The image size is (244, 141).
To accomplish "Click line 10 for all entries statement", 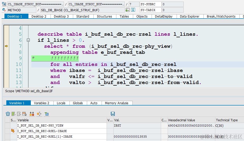I will 113,64.
